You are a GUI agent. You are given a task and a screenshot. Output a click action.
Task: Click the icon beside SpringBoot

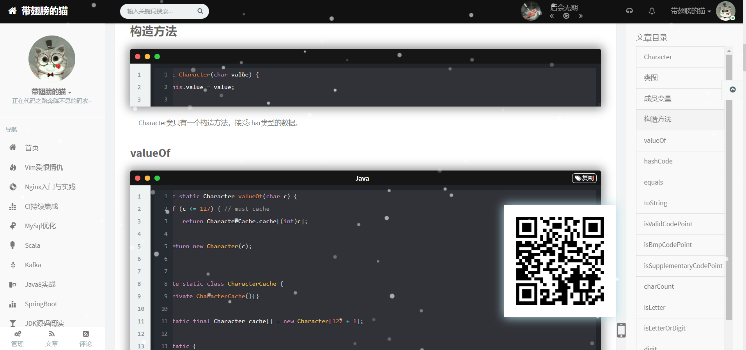[13, 304]
